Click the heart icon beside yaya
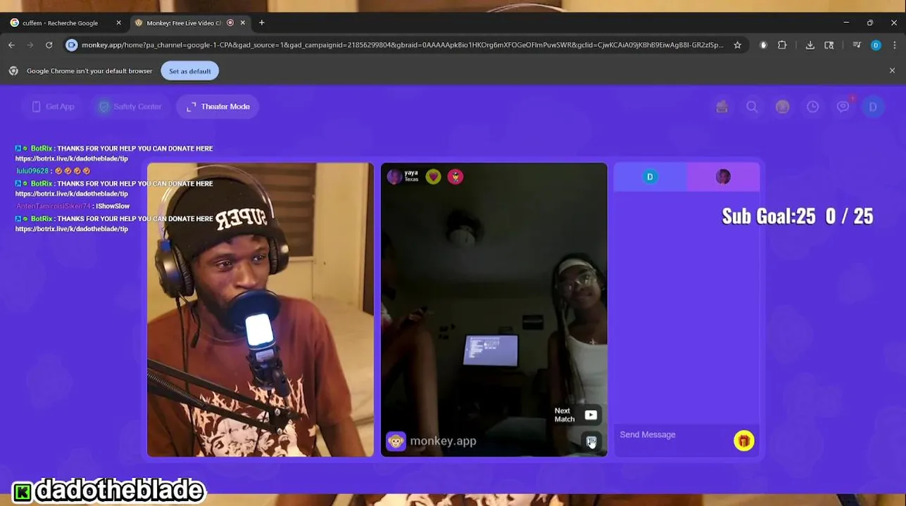 pos(433,176)
